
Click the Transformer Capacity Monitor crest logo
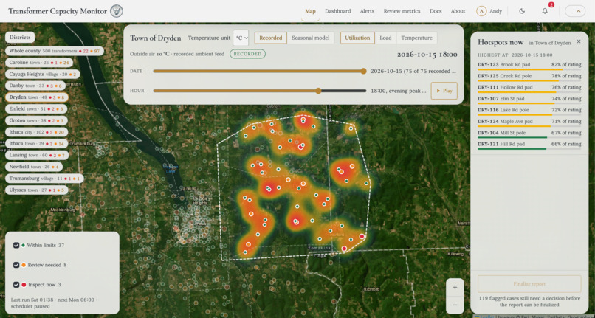coord(117,11)
